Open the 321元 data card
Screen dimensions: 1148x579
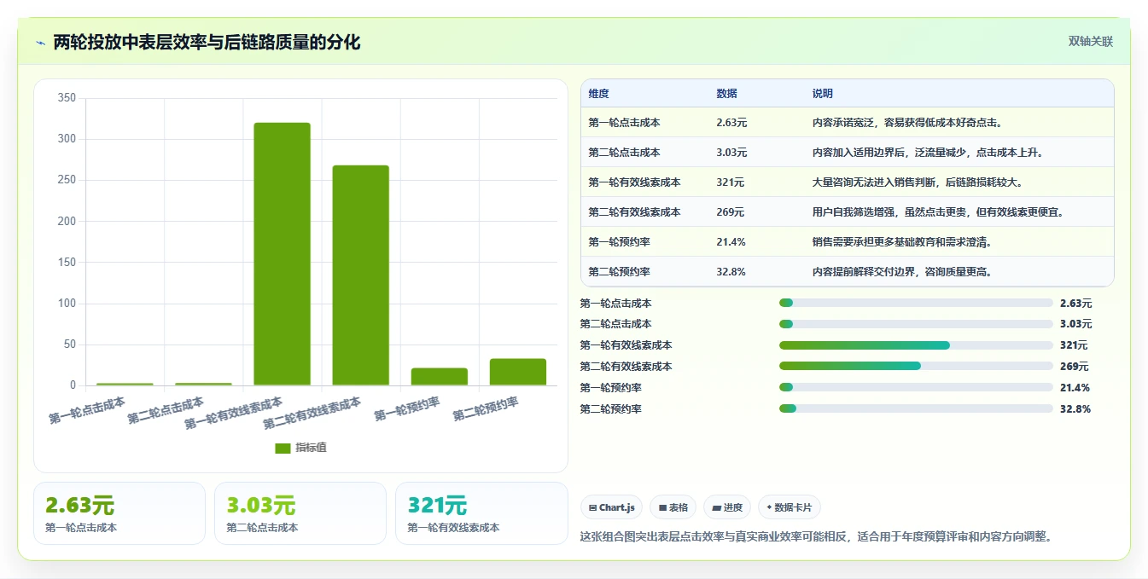coord(482,513)
